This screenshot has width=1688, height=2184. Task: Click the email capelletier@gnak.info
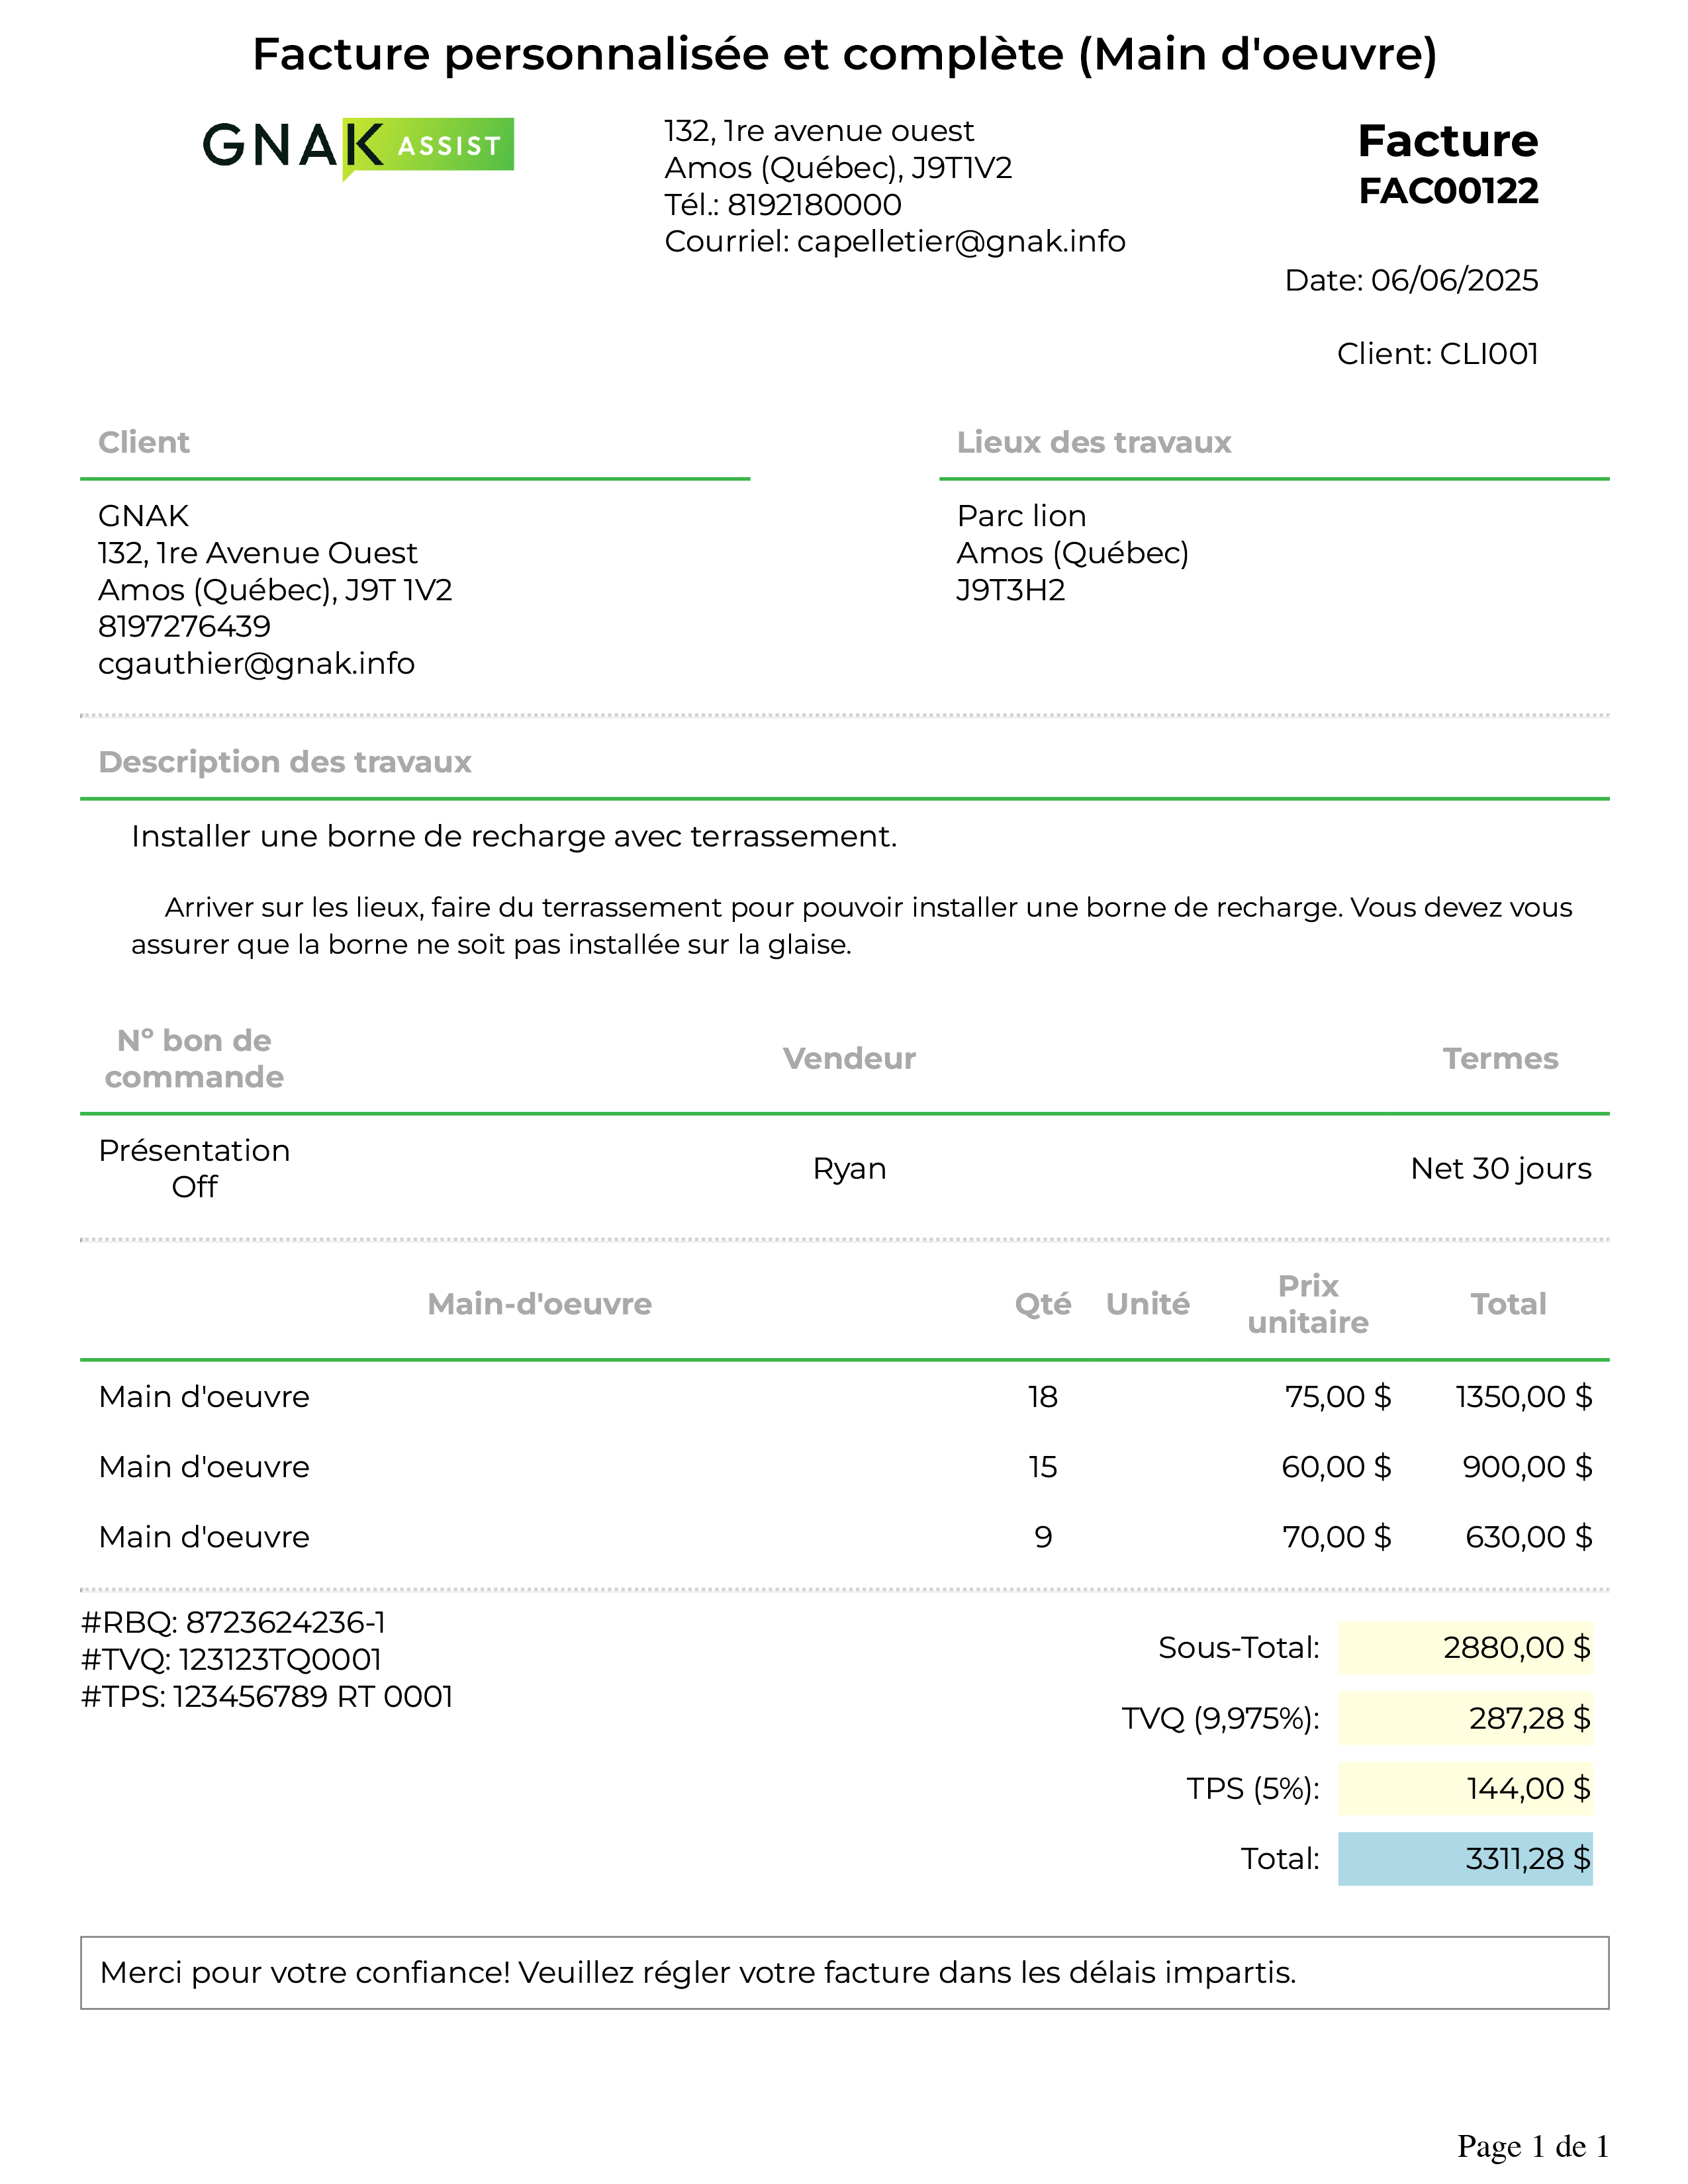[961, 242]
